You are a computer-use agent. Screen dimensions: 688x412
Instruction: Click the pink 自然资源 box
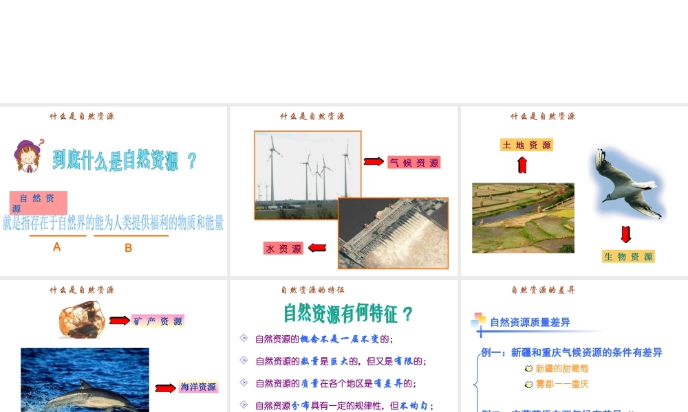tap(39, 203)
